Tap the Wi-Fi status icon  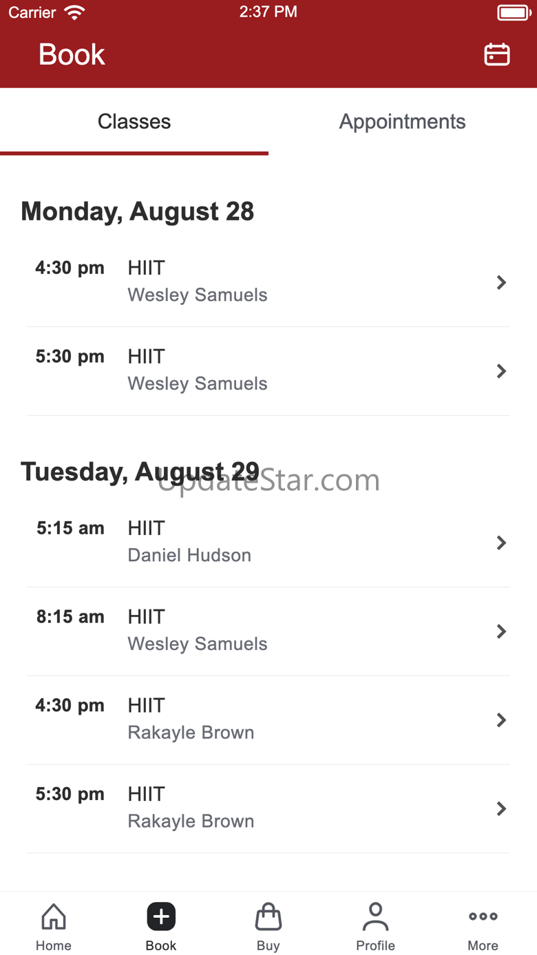pos(74,12)
